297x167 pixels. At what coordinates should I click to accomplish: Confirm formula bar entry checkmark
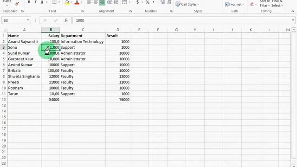pos(56,20)
